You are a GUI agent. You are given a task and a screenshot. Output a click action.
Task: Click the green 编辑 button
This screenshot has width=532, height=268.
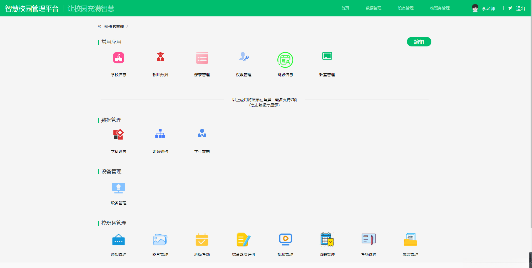[419, 42]
